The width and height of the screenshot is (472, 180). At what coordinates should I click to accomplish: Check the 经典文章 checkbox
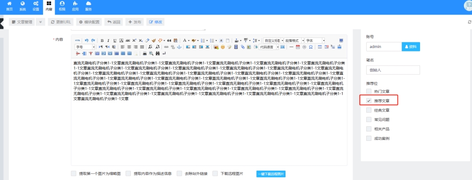(x=369, y=110)
